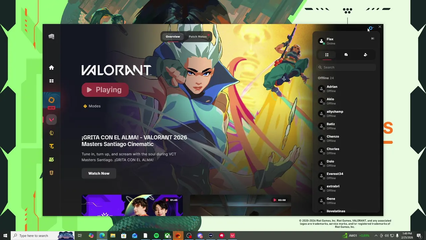Screen dimensions: 426x240
Task: Show hidden system tray icons
Action: (376, 236)
